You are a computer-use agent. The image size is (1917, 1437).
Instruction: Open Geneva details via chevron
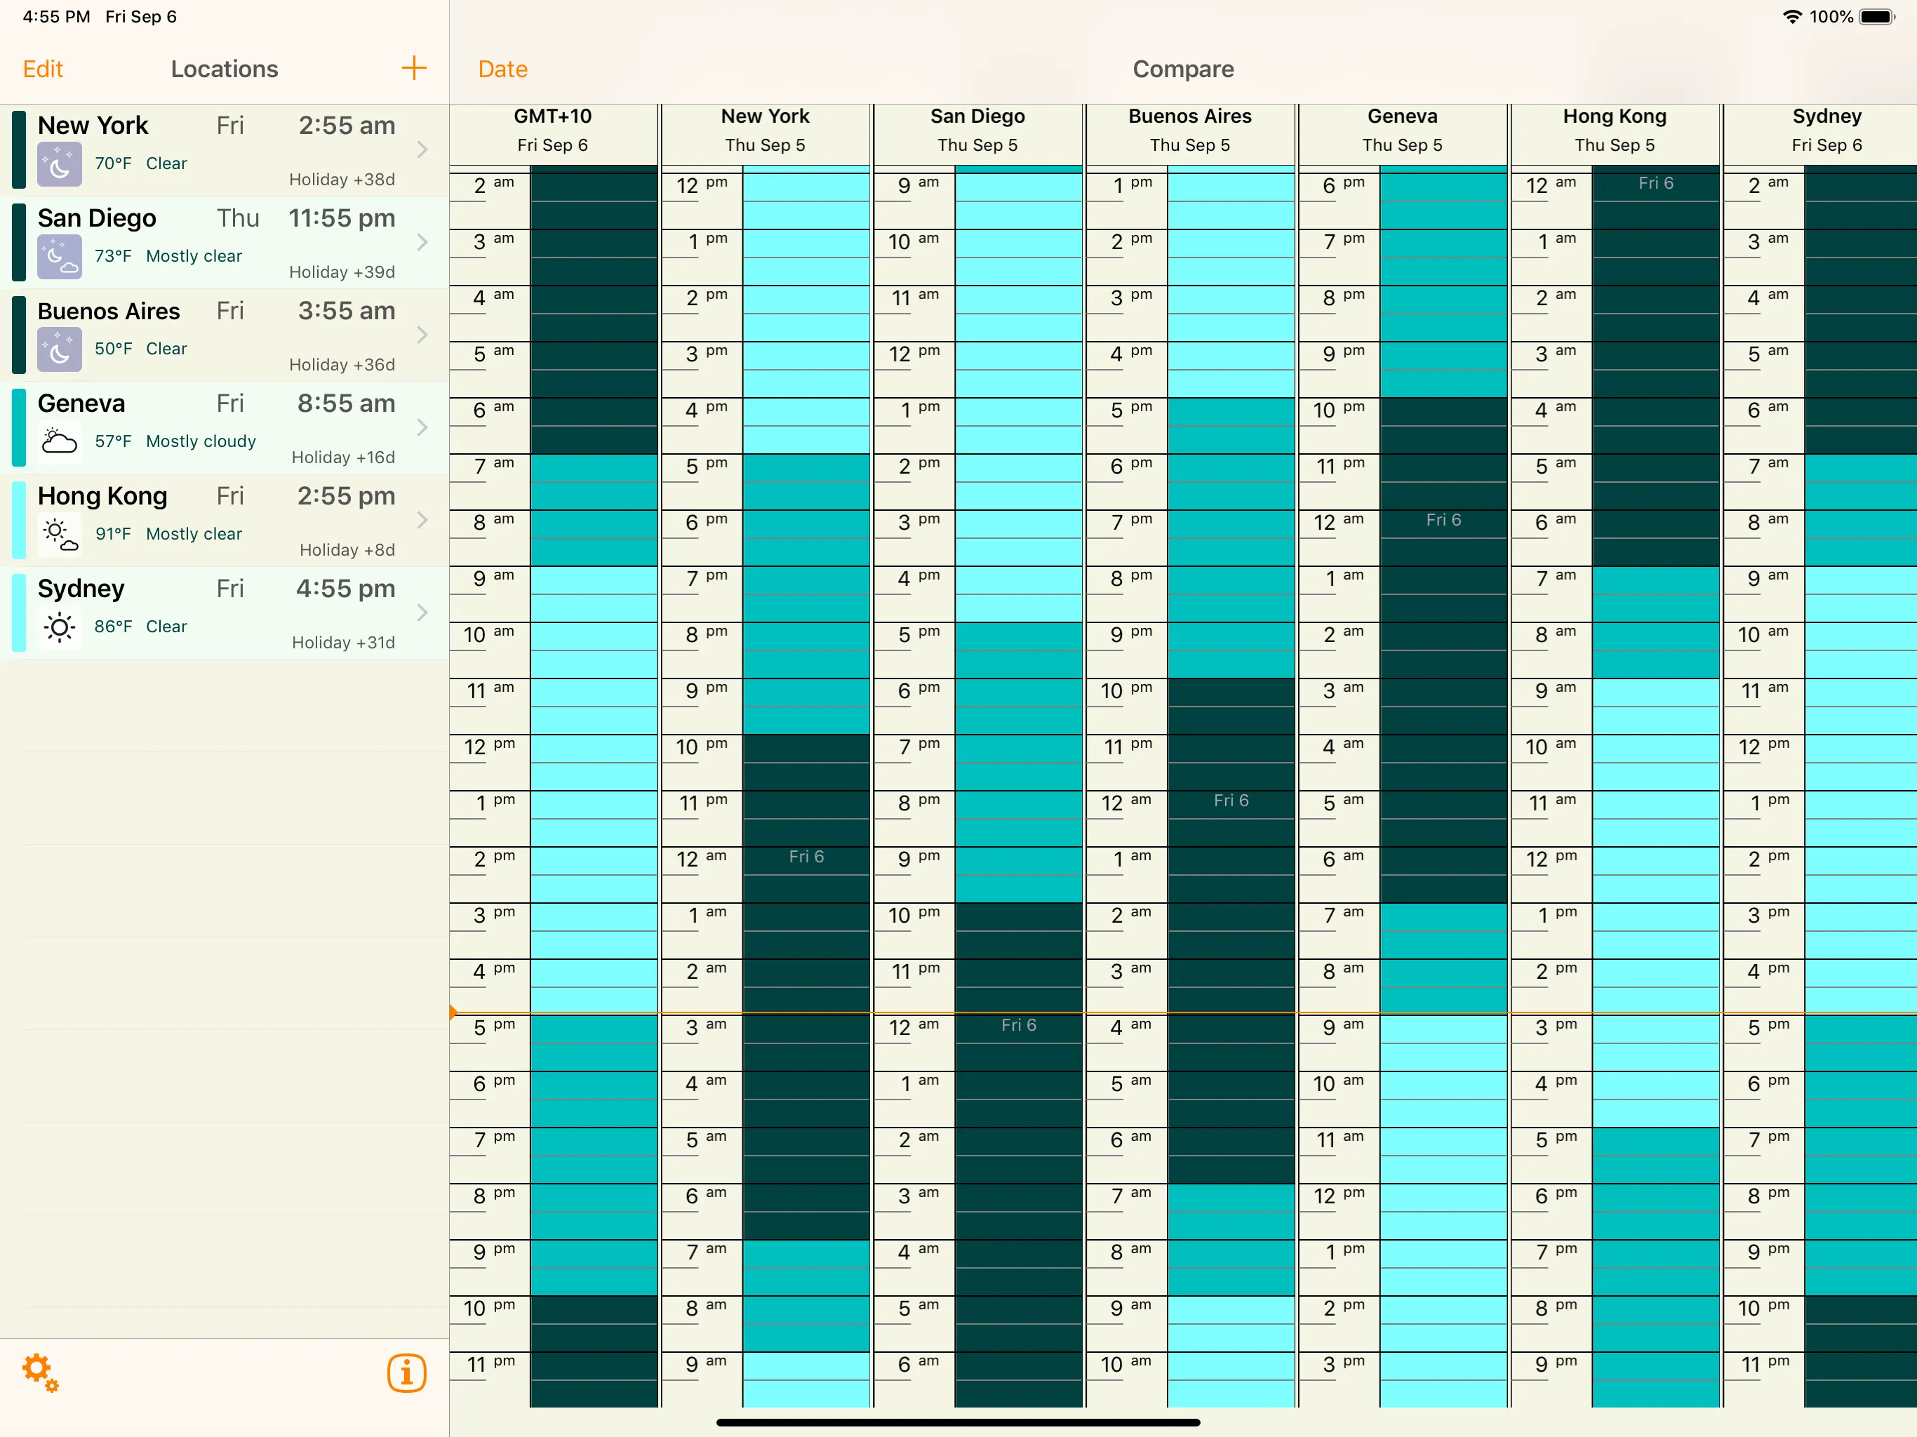422,427
